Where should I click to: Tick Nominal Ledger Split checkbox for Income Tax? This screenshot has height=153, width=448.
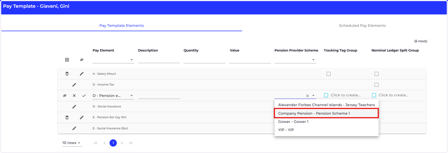point(376,85)
